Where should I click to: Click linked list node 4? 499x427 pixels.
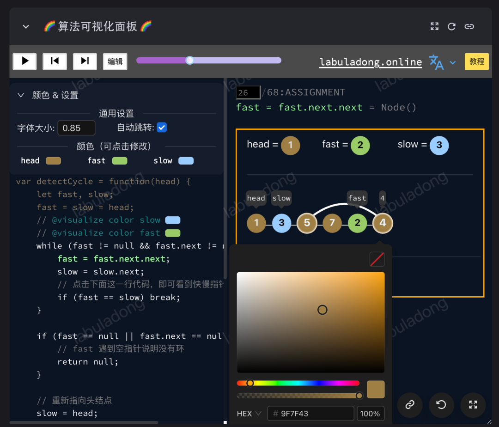click(x=383, y=223)
